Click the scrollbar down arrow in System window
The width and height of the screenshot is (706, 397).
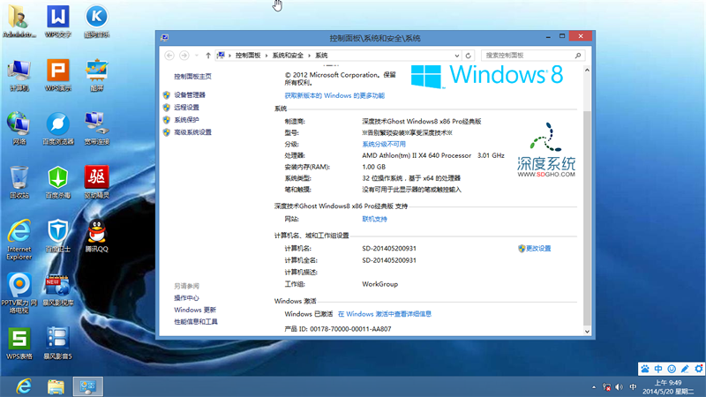click(x=587, y=332)
